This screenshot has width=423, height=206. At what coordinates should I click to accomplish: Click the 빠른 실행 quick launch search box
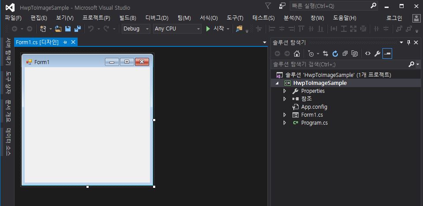point(334,6)
